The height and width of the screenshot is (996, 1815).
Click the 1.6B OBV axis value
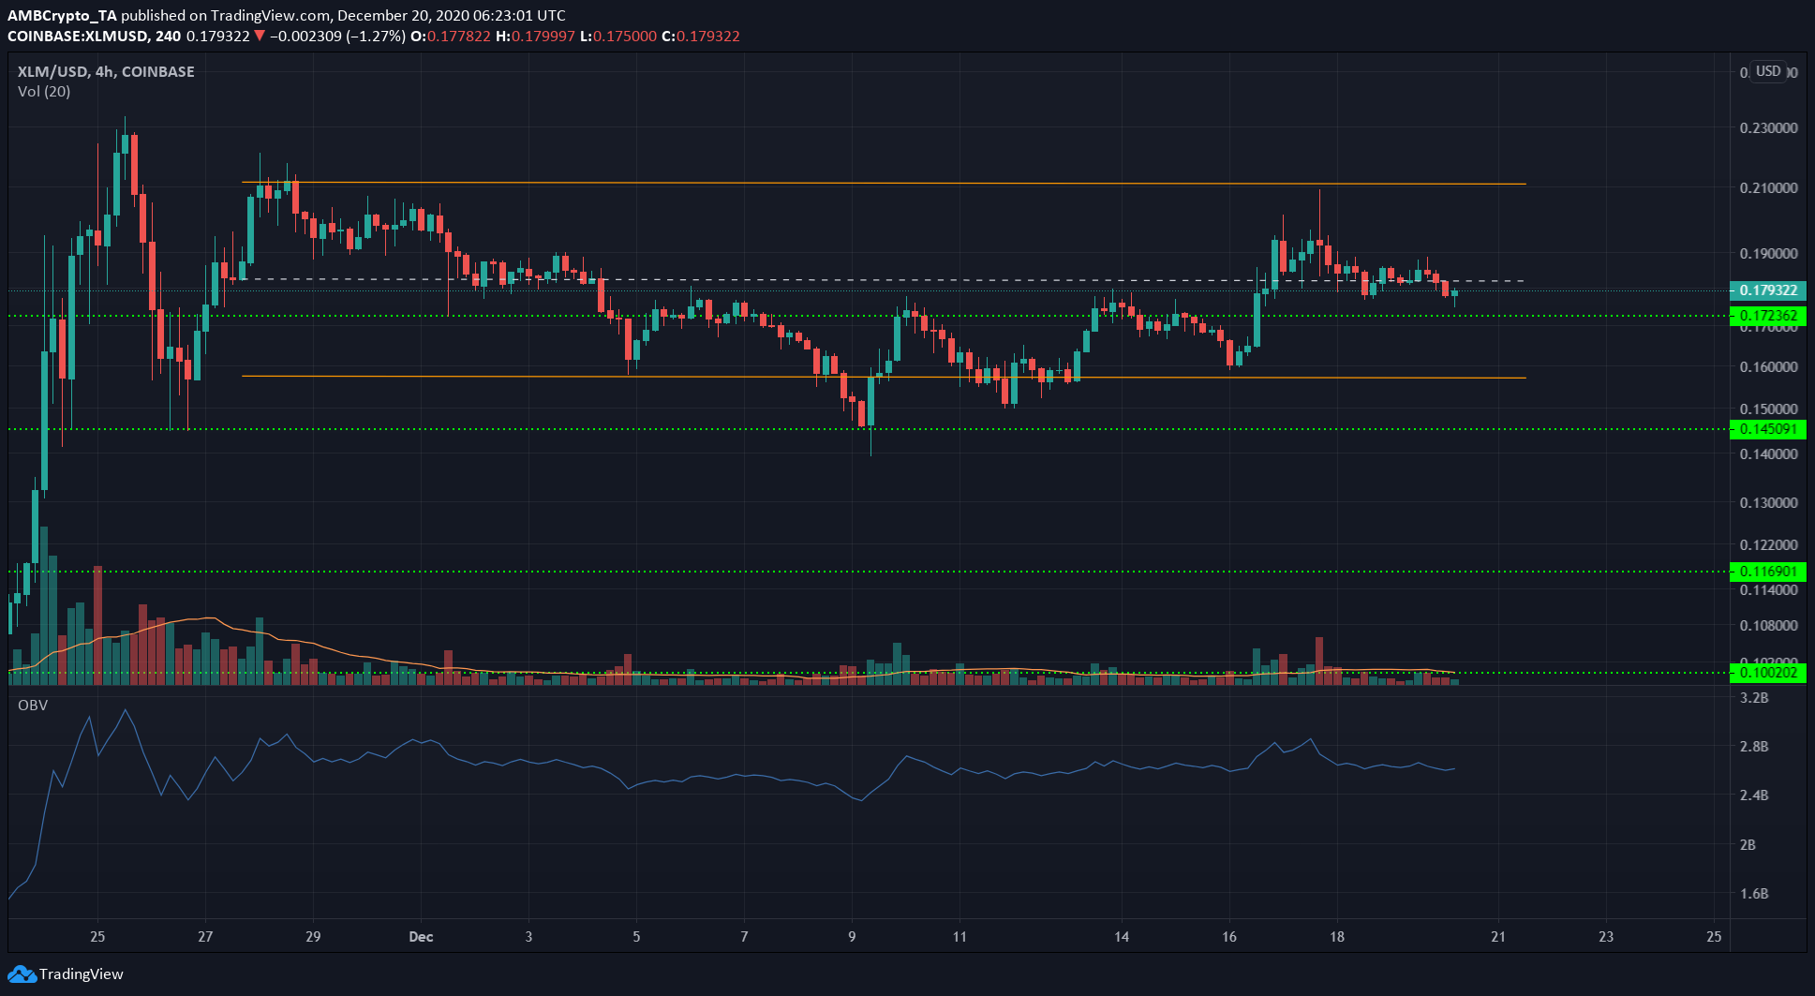coord(1754,894)
